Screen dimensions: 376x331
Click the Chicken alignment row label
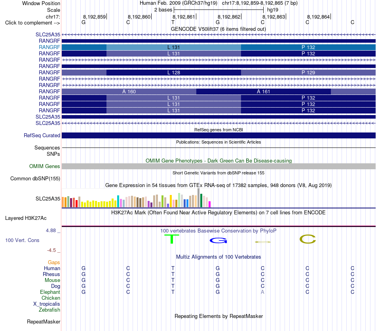(x=51, y=298)
